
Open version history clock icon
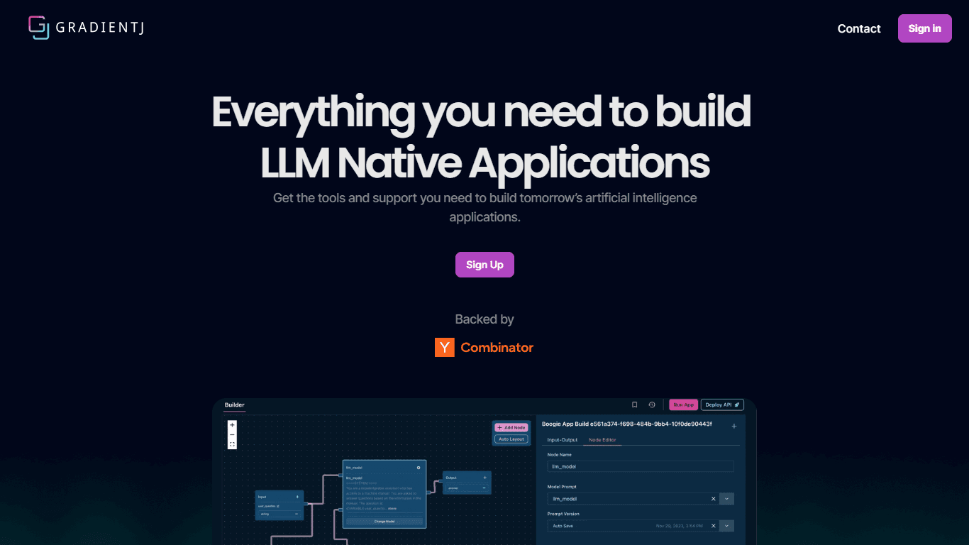(x=652, y=405)
